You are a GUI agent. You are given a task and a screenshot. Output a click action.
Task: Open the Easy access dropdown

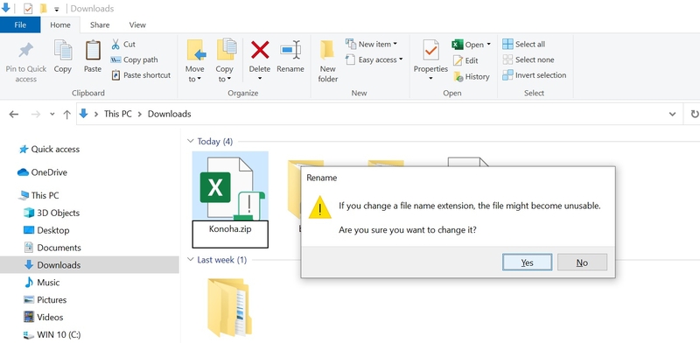(x=374, y=59)
